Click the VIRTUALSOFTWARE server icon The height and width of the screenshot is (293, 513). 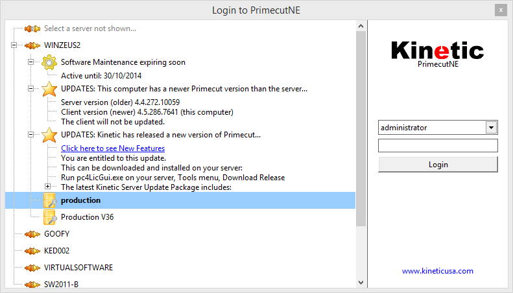(x=32, y=268)
